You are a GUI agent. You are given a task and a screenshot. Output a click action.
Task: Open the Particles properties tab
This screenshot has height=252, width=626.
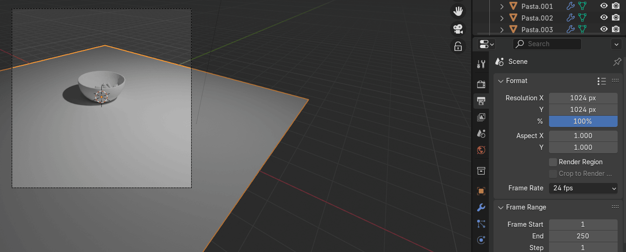click(x=481, y=224)
